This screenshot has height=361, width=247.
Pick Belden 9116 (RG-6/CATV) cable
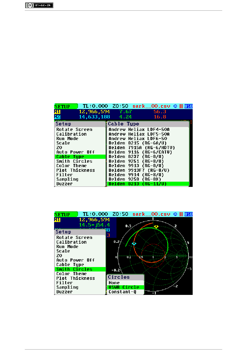click(148, 152)
